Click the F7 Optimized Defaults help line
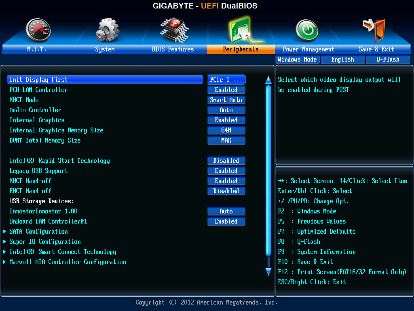Image resolution: width=414 pixels, height=311 pixels. pos(317,231)
